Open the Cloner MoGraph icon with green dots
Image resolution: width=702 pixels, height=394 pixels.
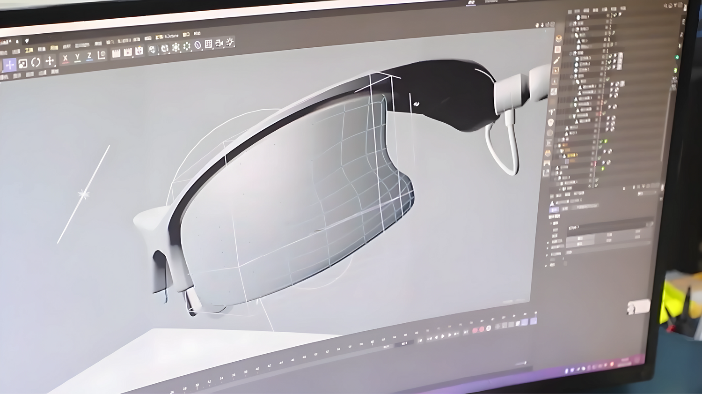click(187, 46)
